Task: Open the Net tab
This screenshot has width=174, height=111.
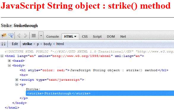Action: click(123, 37)
